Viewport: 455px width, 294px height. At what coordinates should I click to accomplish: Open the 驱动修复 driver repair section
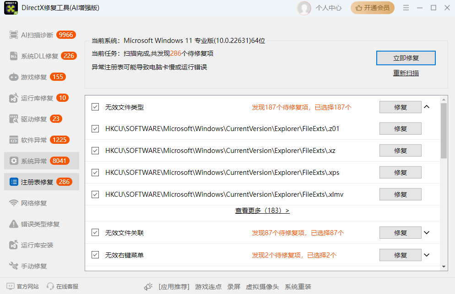click(32, 119)
